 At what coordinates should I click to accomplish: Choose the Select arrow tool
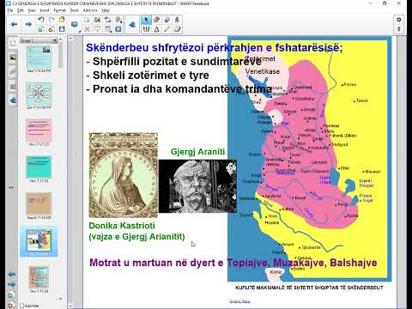click(146, 20)
